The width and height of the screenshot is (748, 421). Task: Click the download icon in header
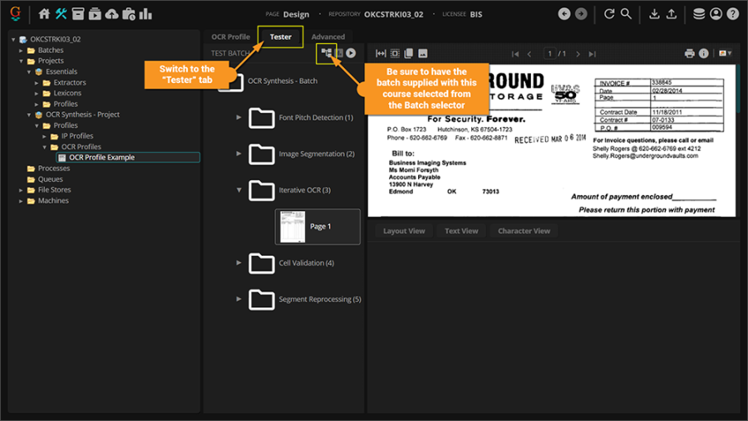click(655, 14)
